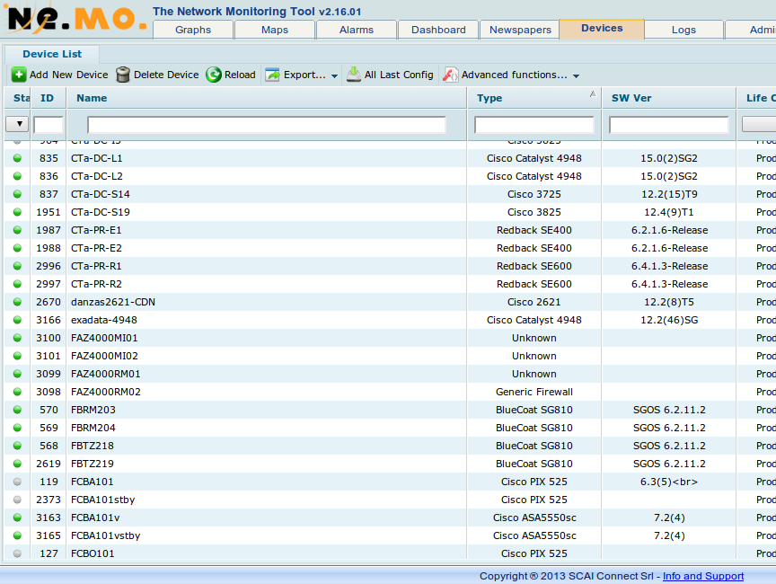Click the green Reload arrow icon

[x=214, y=75]
